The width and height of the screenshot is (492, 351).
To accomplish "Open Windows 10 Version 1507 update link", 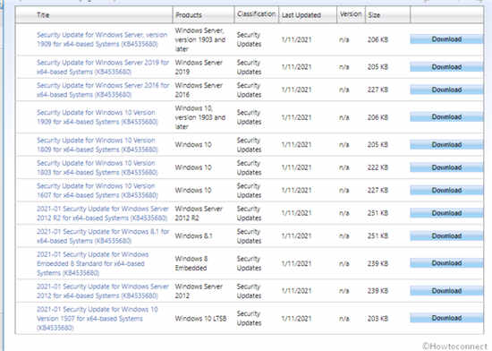I will (98, 319).
